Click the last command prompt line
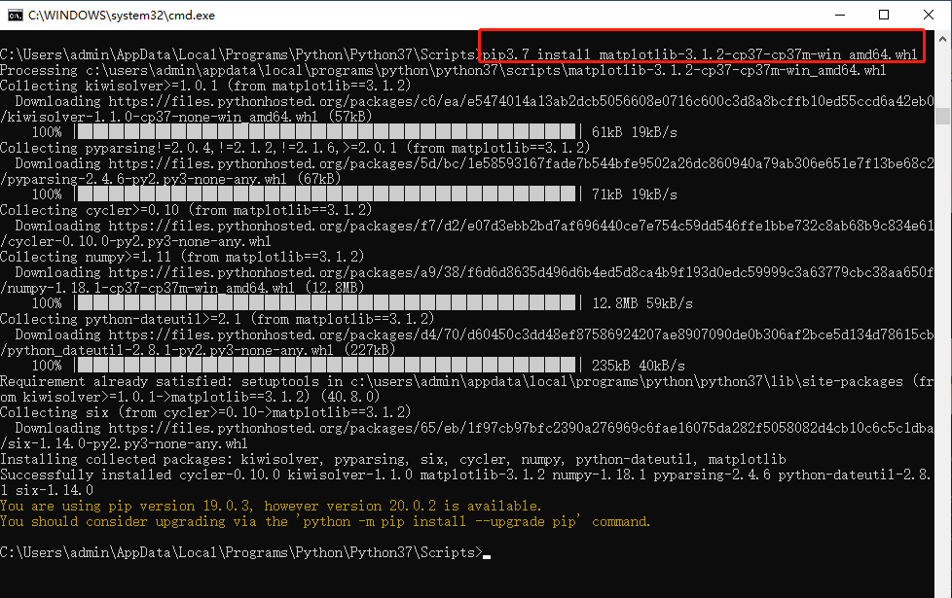952x598 pixels. (x=244, y=552)
